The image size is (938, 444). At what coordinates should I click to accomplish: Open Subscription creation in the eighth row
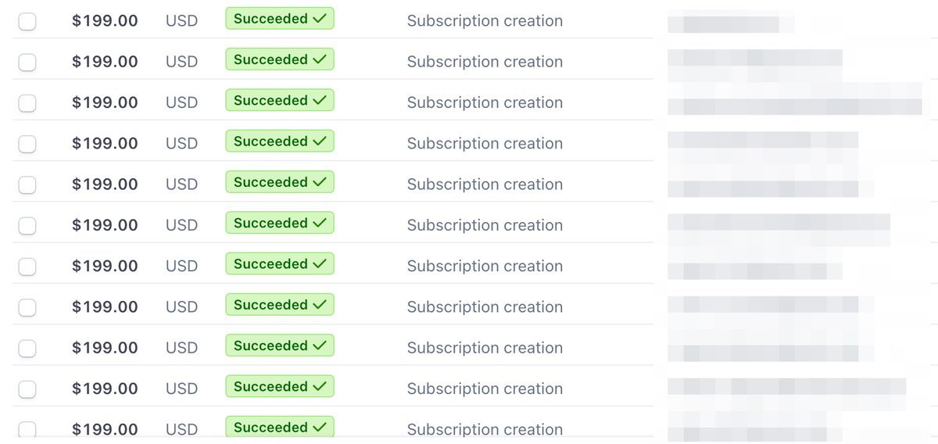[485, 307]
